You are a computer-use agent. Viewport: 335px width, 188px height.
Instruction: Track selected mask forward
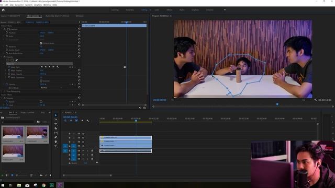[x=49, y=67]
